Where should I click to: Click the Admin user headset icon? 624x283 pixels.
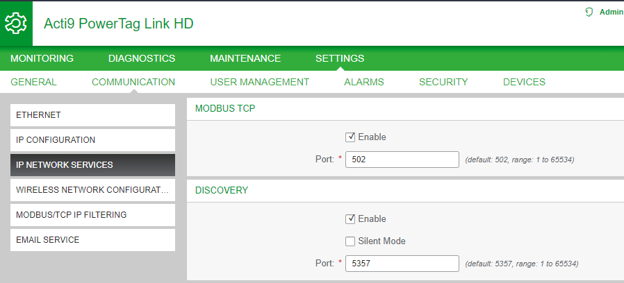[x=589, y=12]
